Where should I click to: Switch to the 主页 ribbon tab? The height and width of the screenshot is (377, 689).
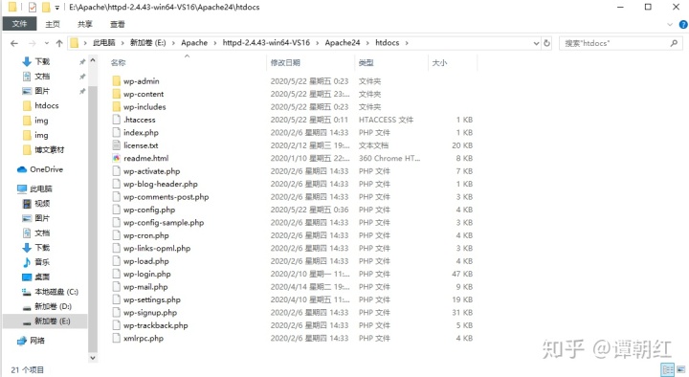point(53,24)
